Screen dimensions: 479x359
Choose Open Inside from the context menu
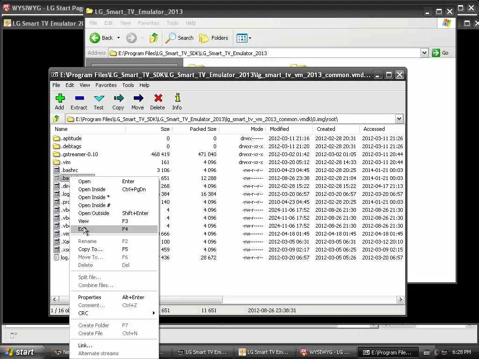114,189
